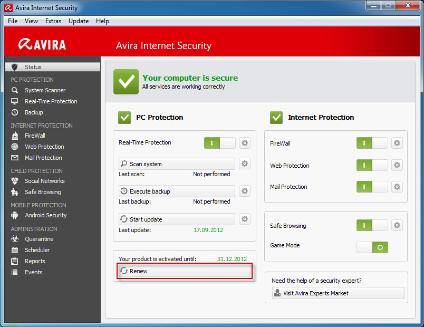Open Mail Protection settings gear

[397, 187]
